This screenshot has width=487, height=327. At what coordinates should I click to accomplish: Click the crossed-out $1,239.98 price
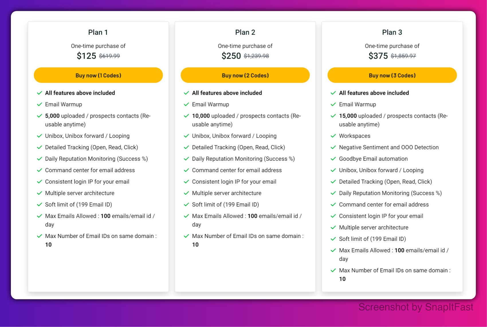[x=256, y=56]
